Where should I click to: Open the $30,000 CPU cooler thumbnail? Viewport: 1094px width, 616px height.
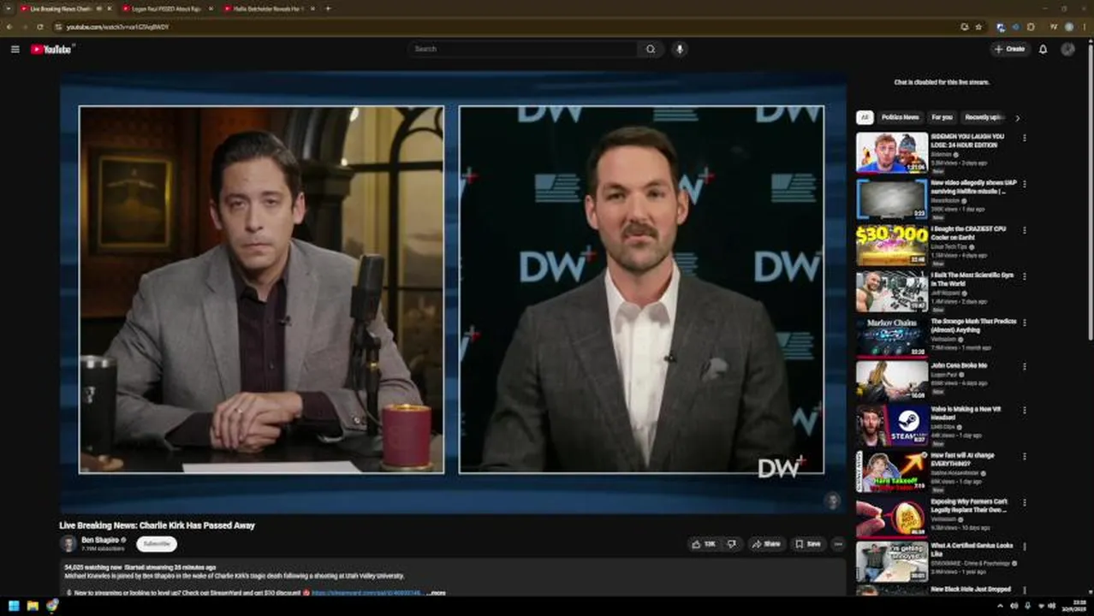(x=891, y=245)
